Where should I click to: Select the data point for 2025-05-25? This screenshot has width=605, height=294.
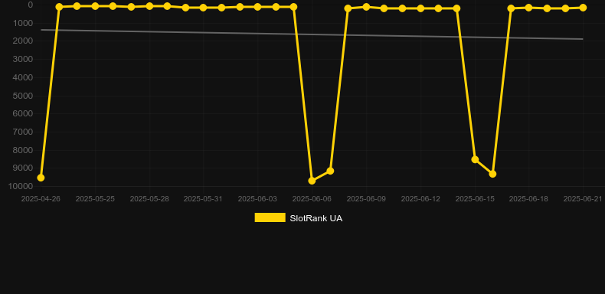pos(95,6)
